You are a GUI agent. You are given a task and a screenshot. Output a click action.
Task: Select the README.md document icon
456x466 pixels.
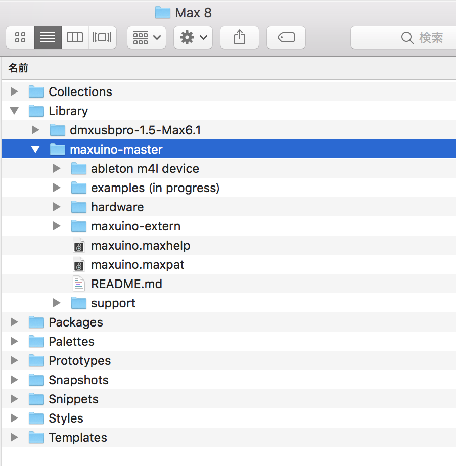click(x=78, y=284)
